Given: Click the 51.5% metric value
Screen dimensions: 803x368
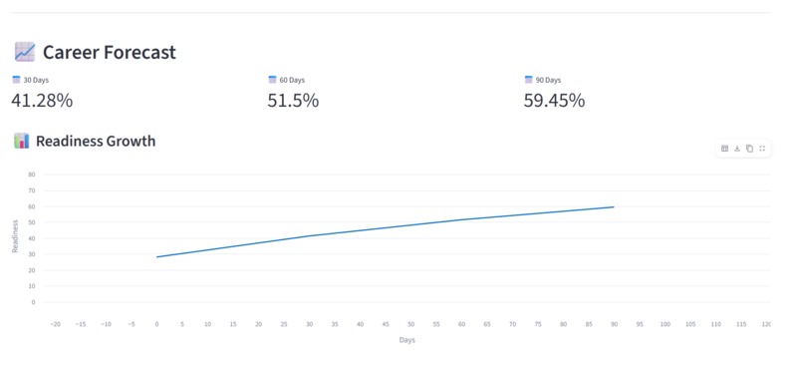Looking at the screenshot, I should click(293, 101).
